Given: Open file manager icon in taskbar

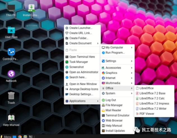Looking at the screenshot, I should tap(25, 137).
